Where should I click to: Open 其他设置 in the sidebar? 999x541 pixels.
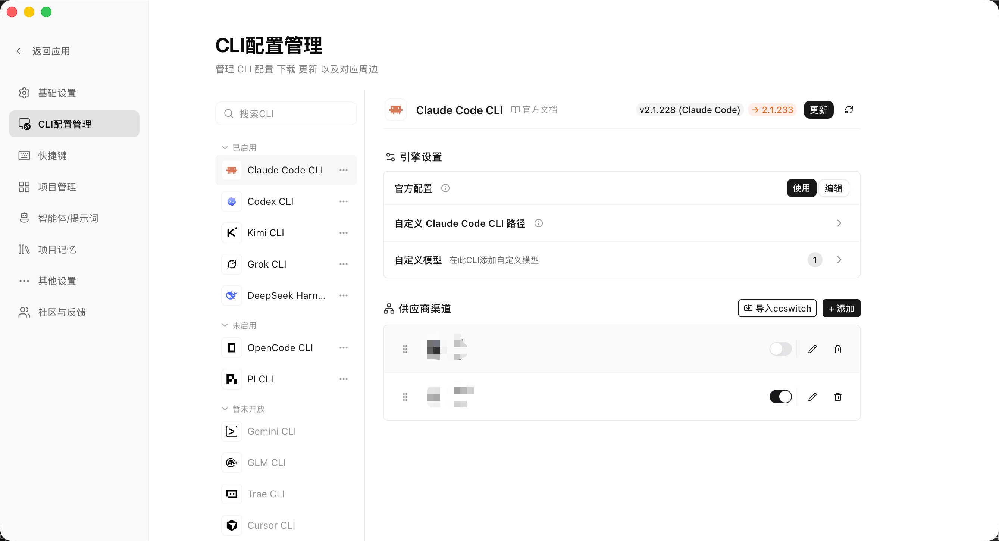pos(74,281)
